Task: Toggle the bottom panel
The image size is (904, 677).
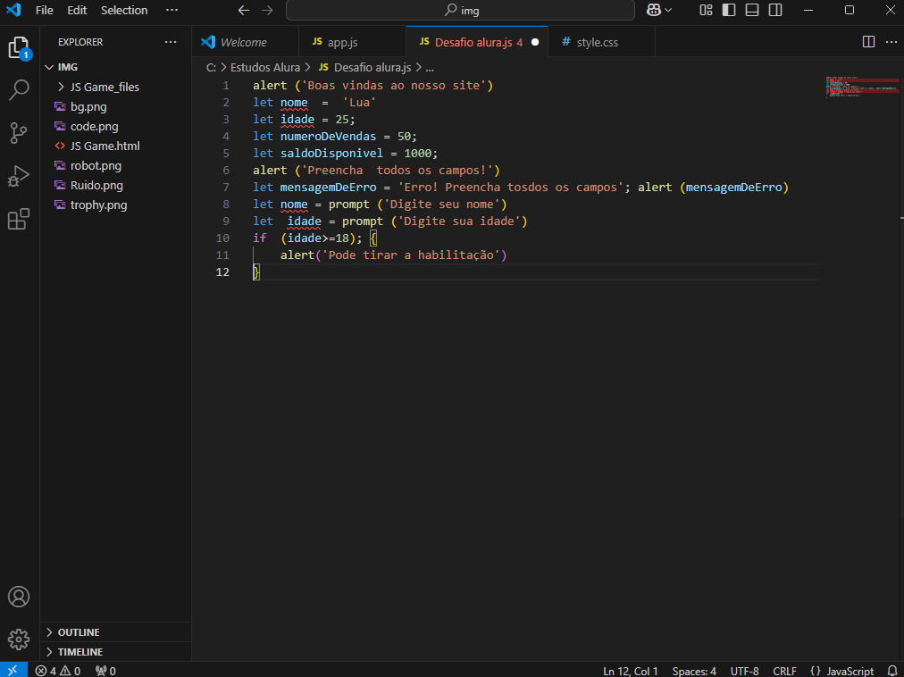Action: click(x=752, y=10)
